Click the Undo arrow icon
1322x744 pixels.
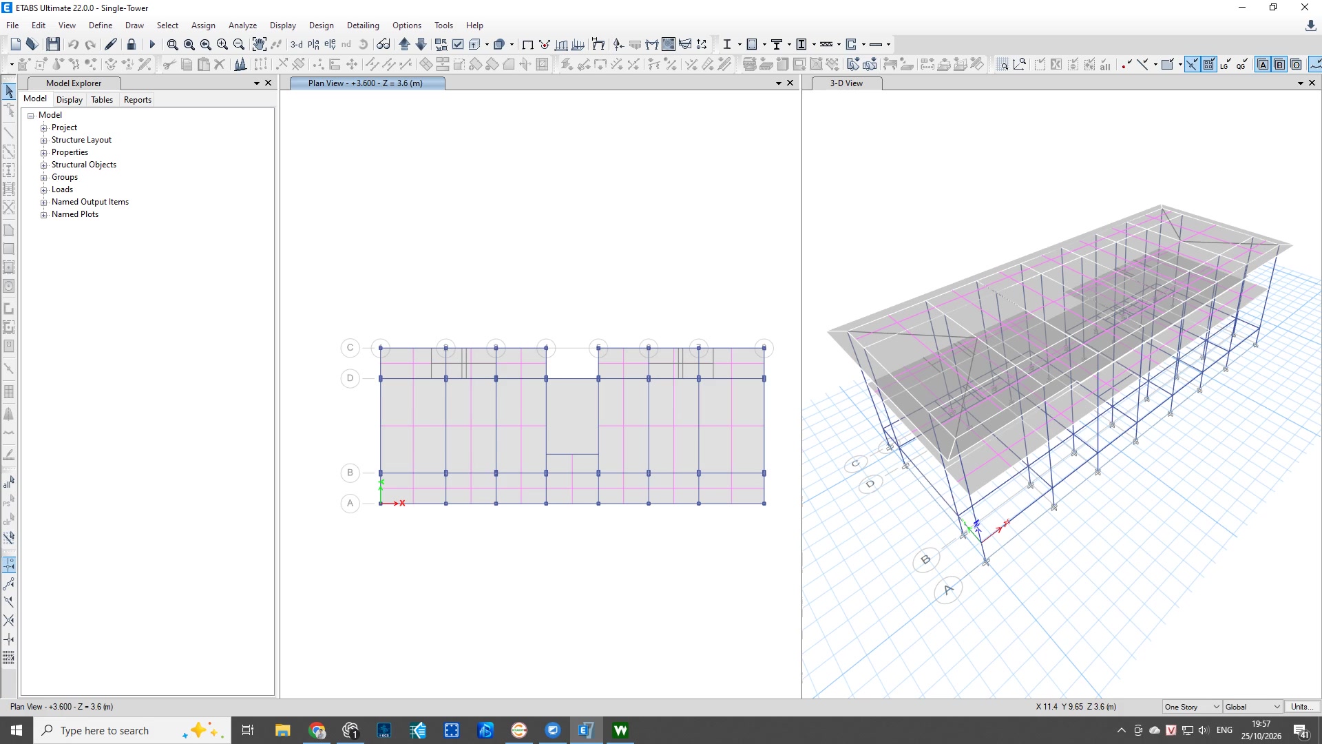(73, 44)
